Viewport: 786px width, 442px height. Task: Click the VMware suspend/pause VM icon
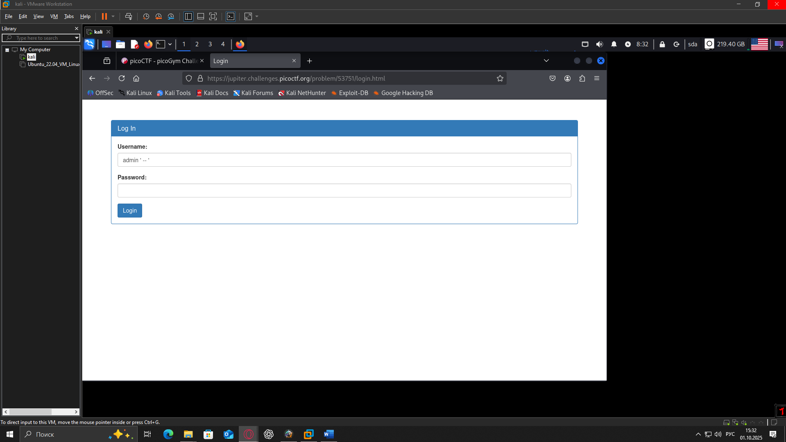coord(104,16)
